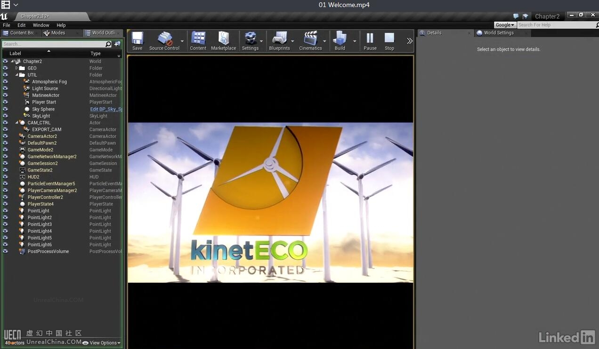The image size is (599, 349).
Task: Open the Settings dropdown arrow
Action: click(x=261, y=41)
